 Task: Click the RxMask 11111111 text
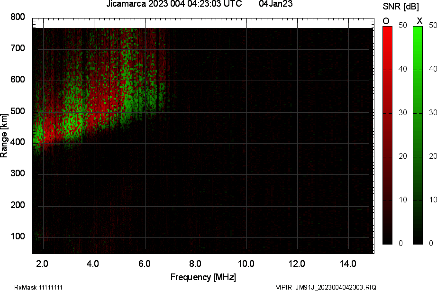(38, 287)
